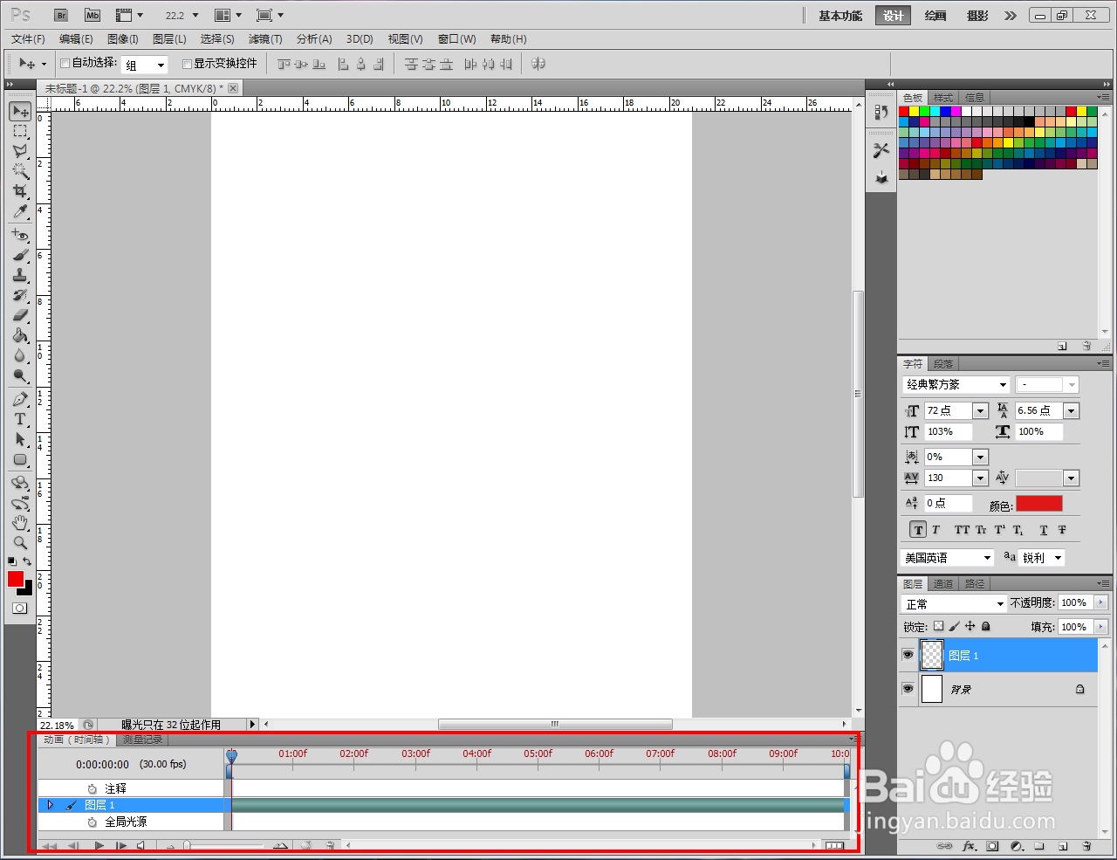
Task: Select the Hand tool
Action: pos(20,524)
